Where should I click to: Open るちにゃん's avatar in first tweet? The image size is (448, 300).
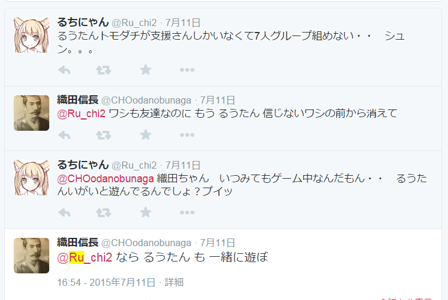coord(31,35)
